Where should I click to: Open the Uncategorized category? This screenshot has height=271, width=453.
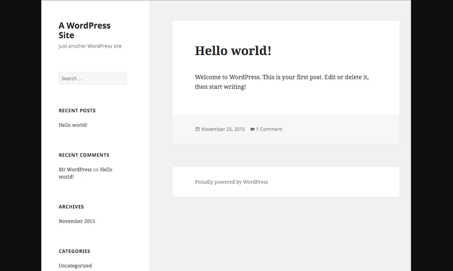75,266
